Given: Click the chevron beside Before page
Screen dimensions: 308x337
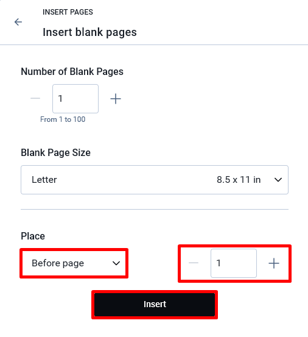Looking at the screenshot, I should (x=116, y=263).
